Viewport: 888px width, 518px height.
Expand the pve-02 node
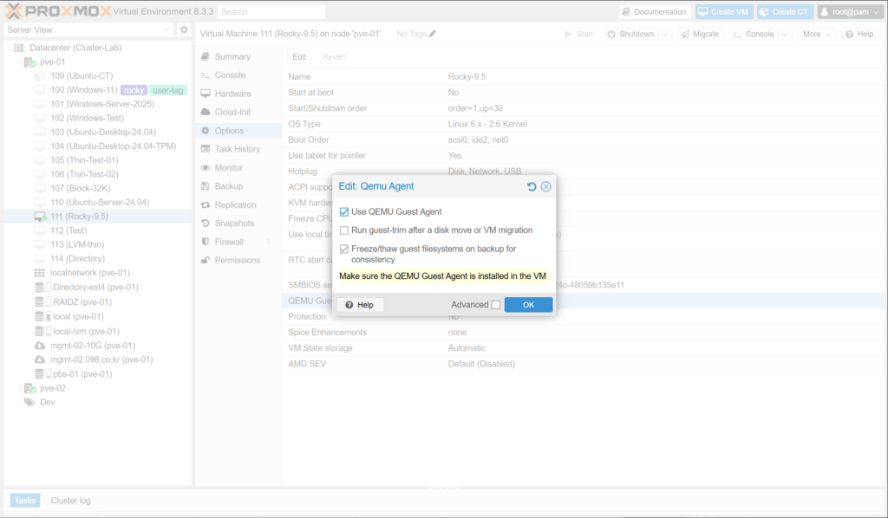20,388
